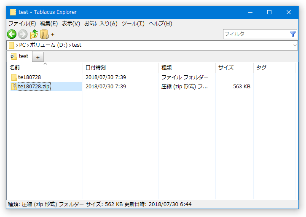Sort by タグ column header

(274, 68)
